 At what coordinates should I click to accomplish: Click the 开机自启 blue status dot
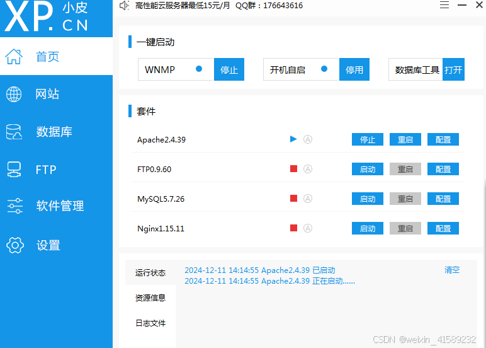click(x=324, y=69)
